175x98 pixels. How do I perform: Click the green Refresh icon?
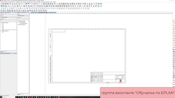[44, 4]
